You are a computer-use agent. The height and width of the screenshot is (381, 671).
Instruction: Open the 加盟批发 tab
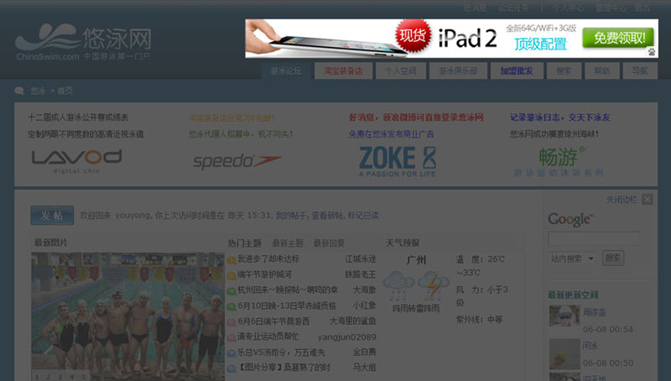[517, 71]
